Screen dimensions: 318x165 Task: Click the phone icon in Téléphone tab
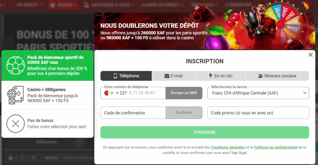pos(115,76)
